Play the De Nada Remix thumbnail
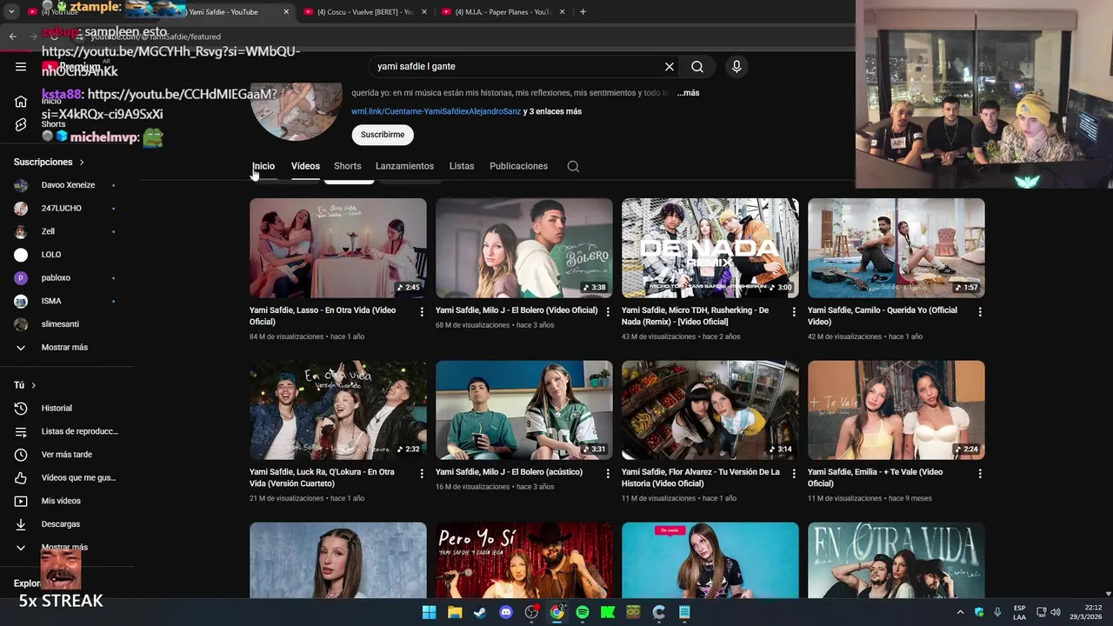The width and height of the screenshot is (1113, 626). (710, 248)
